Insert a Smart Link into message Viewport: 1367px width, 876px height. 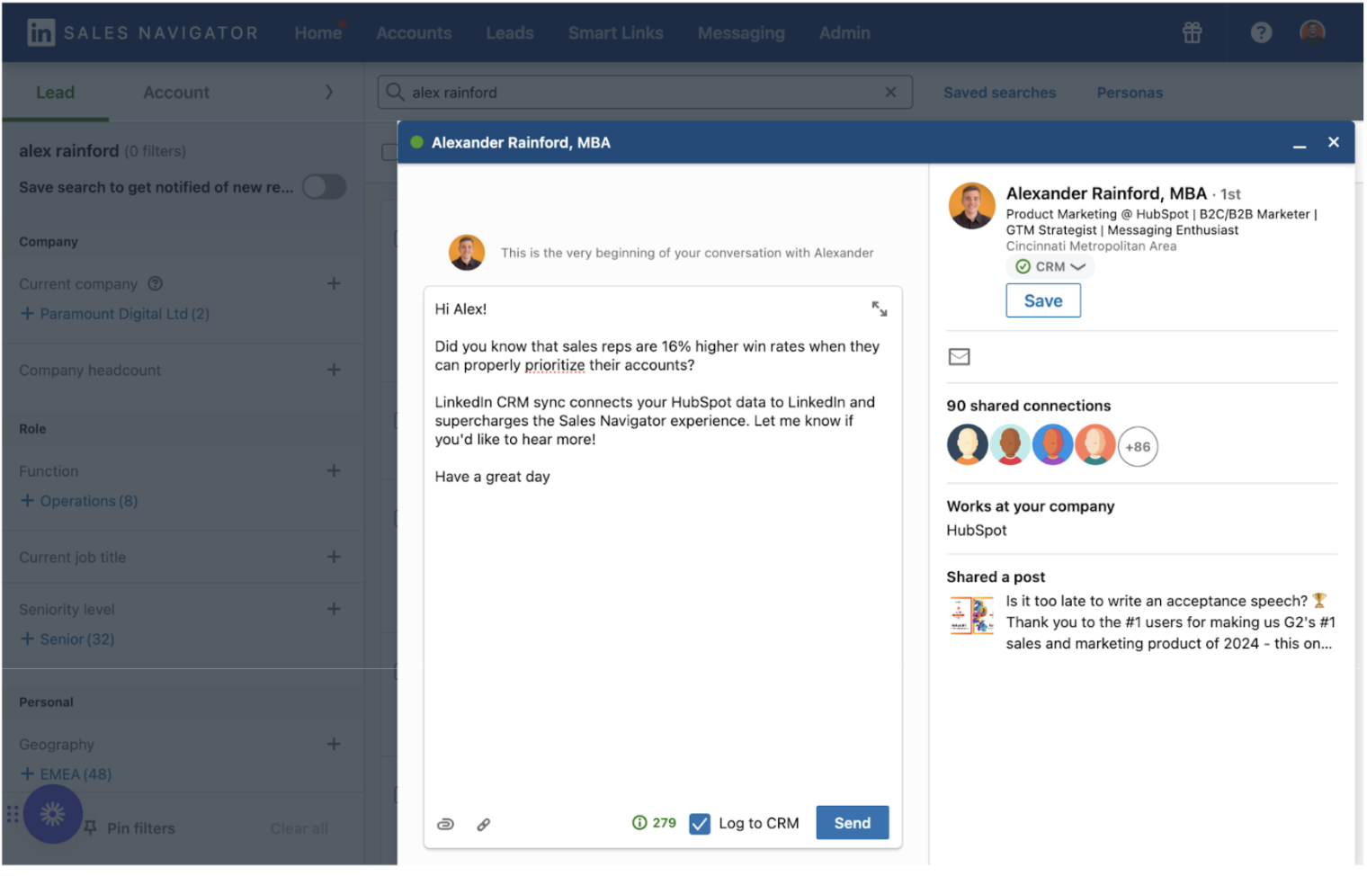pos(484,824)
